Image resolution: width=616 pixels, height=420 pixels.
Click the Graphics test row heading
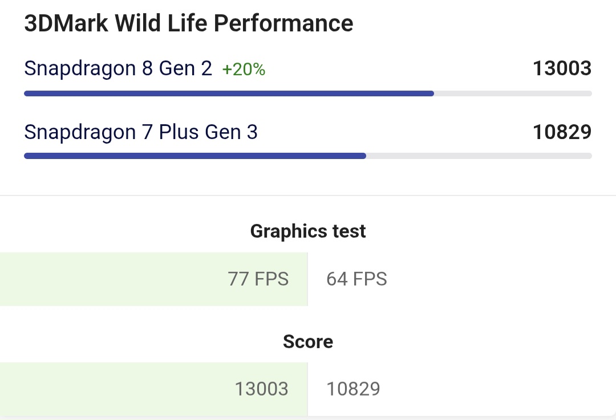tap(308, 231)
